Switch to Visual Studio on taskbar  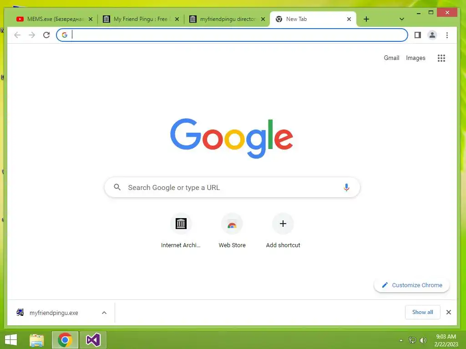[93, 340]
